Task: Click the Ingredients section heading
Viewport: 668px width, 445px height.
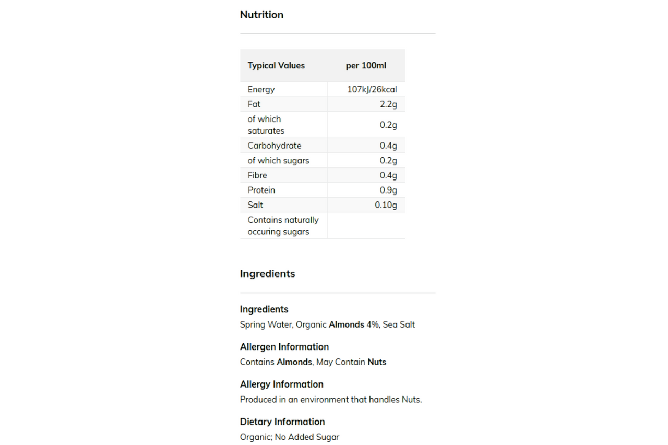Action: coord(267,274)
